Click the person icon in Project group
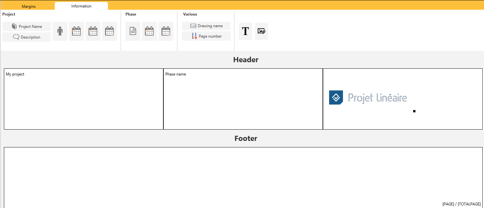The height and width of the screenshot is (208, 484). (60, 31)
